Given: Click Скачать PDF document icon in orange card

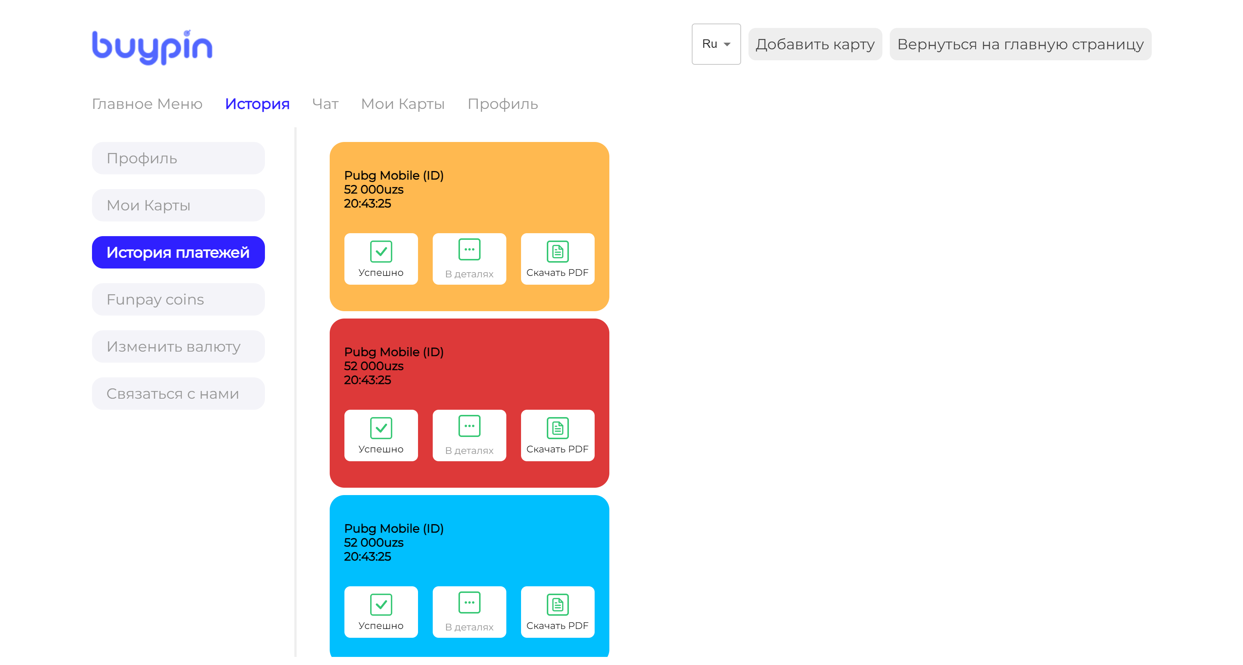Looking at the screenshot, I should (557, 251).
